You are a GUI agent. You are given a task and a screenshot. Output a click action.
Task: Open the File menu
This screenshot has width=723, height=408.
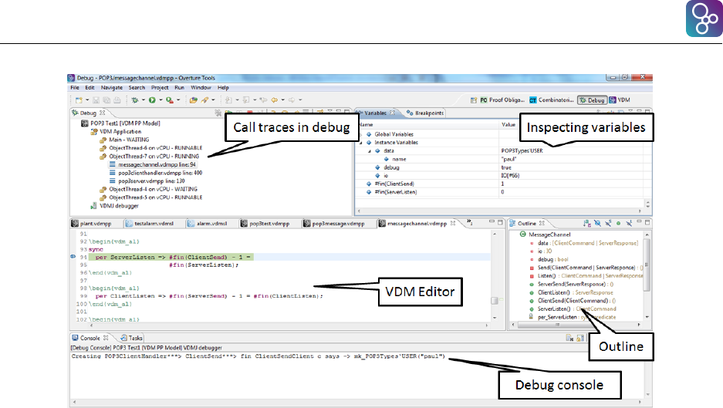point(75,88)
